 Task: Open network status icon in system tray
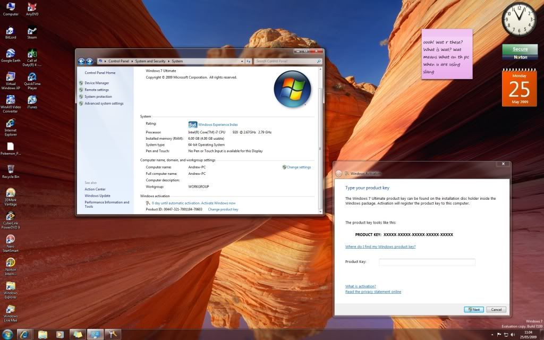[x=506, y=335]
